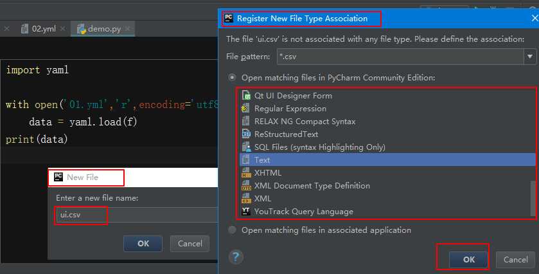539x274 pixels.
Task: Select the highlighted Text file type row
Action: (388, 160)
